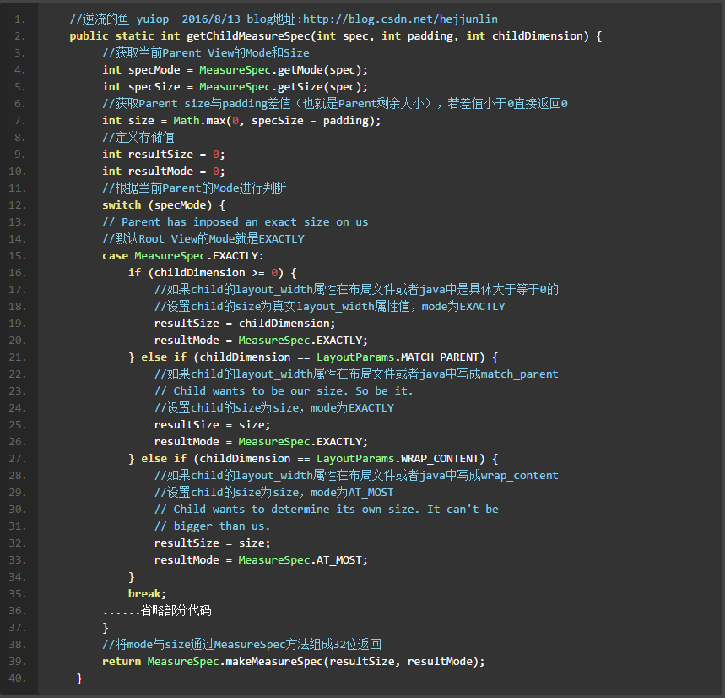
Task: Click '......省略部分代码' on line 36
Action: [157, 610]
